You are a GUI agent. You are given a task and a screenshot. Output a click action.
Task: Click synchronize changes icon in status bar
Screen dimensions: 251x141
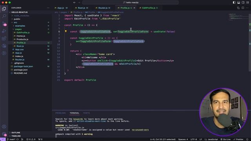point(18,139)
